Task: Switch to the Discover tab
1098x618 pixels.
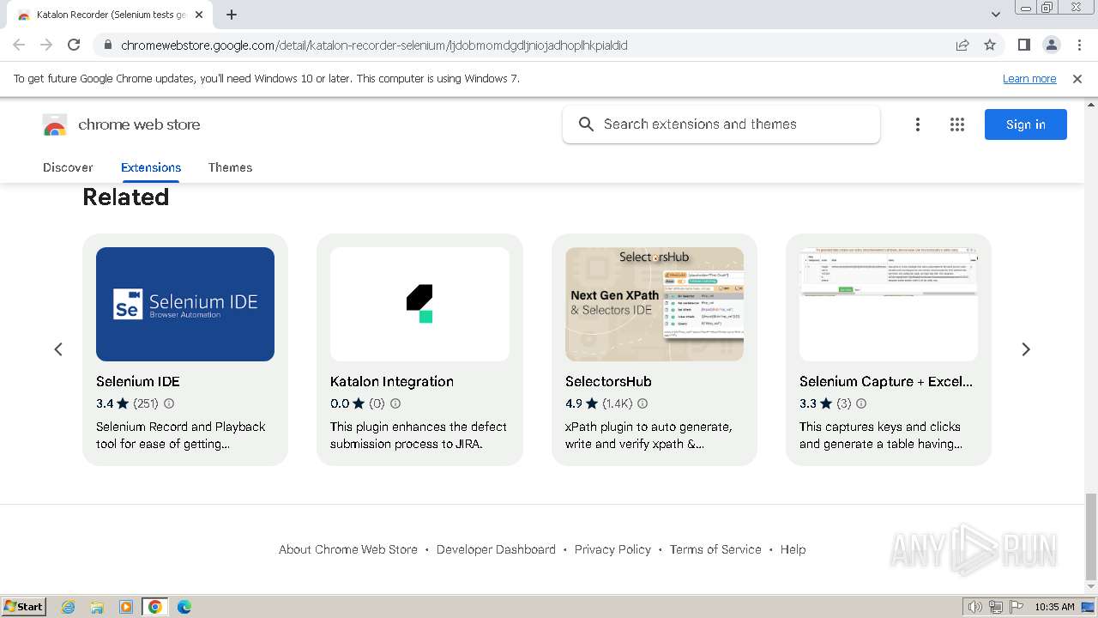Action: click(68, 167)
